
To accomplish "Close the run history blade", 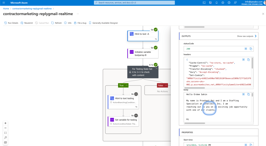I will click(263, 14).
